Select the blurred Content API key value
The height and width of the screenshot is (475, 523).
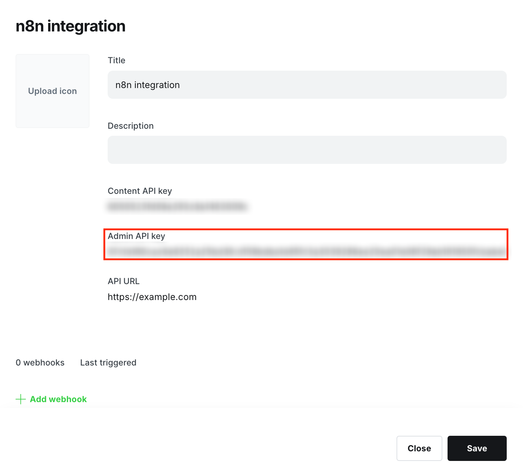(178, 207)
